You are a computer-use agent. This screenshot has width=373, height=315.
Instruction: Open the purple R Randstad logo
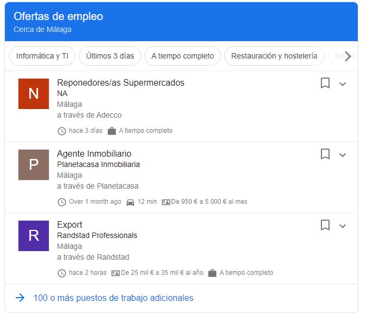tap(34, 236)
